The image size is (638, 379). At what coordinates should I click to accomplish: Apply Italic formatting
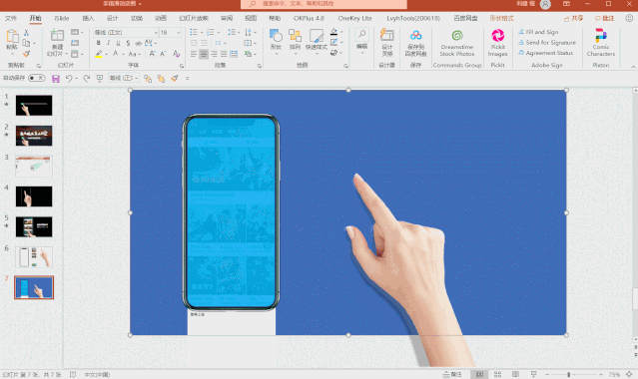click(108, 43)
